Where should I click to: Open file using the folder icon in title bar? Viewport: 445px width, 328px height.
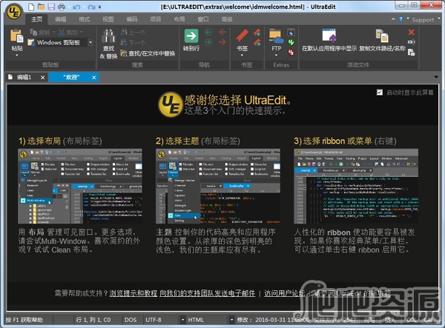(x=42, y=7)
